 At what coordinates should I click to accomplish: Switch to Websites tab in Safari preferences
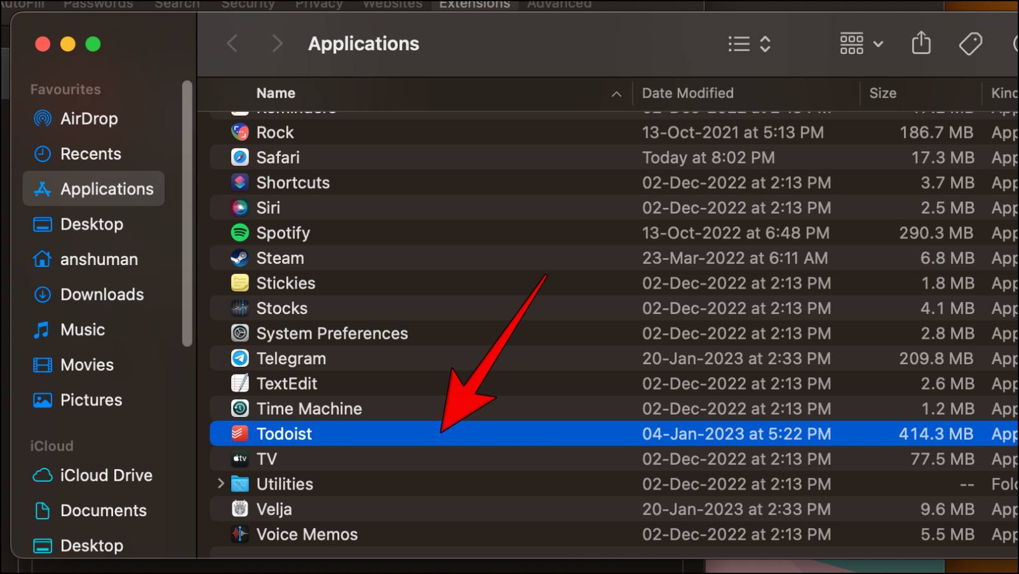tap(393, 4)
